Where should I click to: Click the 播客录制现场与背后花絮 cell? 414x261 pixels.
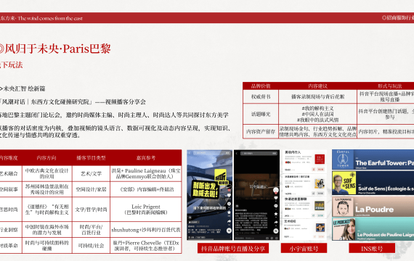coord(317,96)
